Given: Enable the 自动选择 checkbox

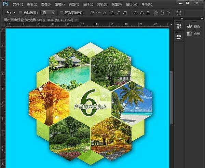Looking at the screenshot, I should click(x=20, y=13).
